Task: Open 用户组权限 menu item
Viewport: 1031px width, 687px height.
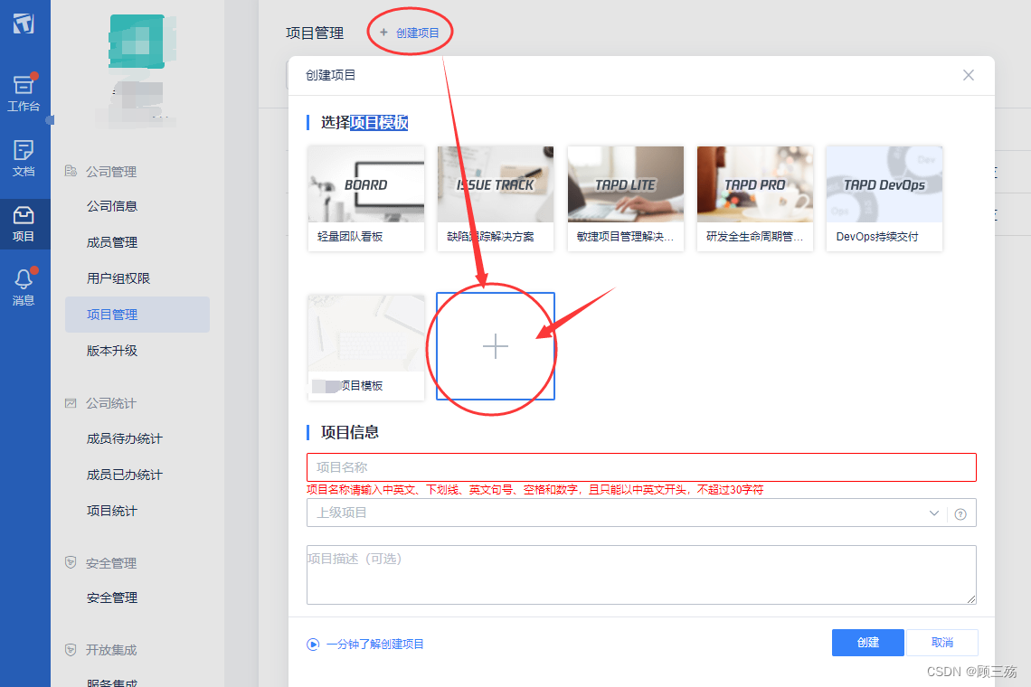Action: coord(118,278)
